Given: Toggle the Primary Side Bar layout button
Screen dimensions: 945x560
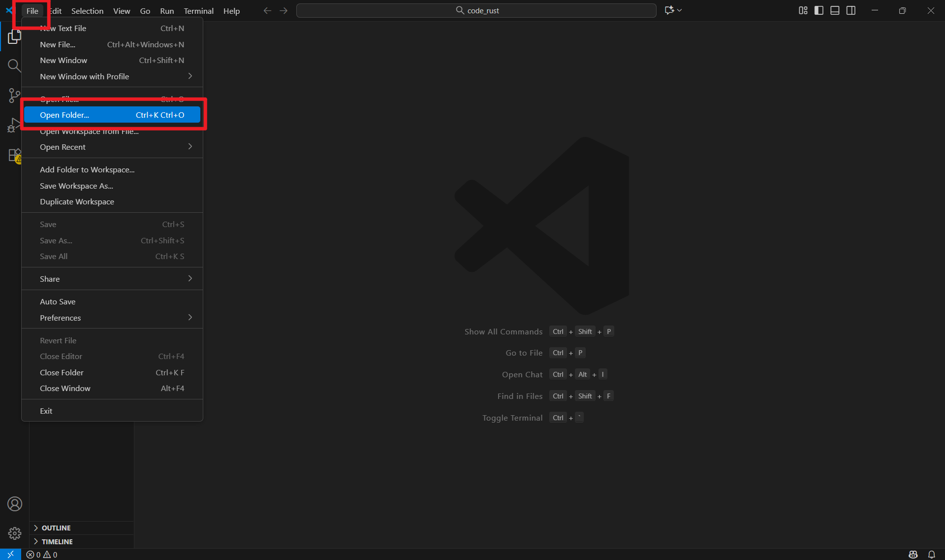Looking at the screenshot, I should (x=819, y=10).
